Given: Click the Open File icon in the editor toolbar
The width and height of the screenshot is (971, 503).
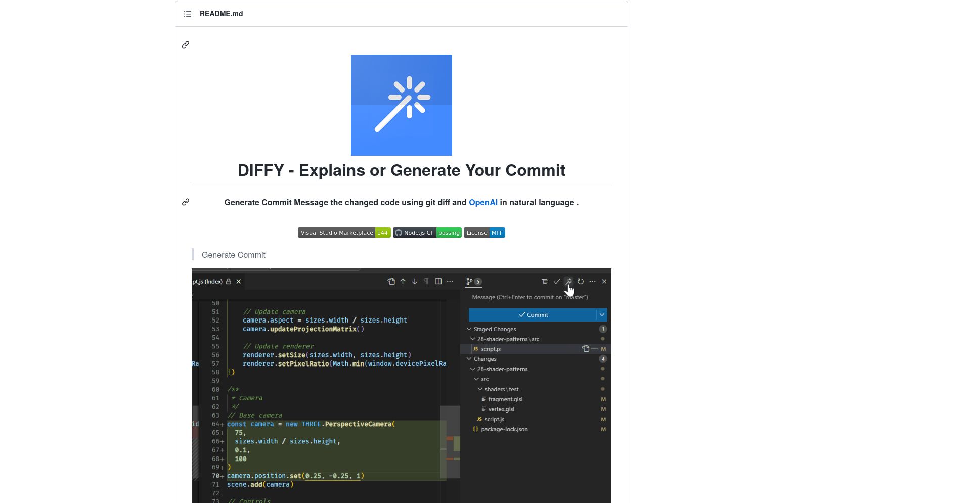Looking at the screenshot, I should pyautogui.click(x=391, y=281).
